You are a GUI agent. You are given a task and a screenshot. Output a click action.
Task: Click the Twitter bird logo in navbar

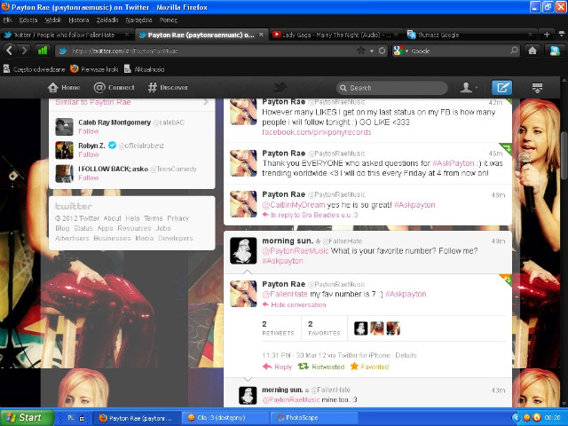coord(280,87)
